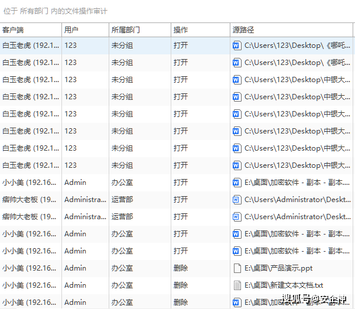Click the Word icon in the first row

click(x=237, y=45)
